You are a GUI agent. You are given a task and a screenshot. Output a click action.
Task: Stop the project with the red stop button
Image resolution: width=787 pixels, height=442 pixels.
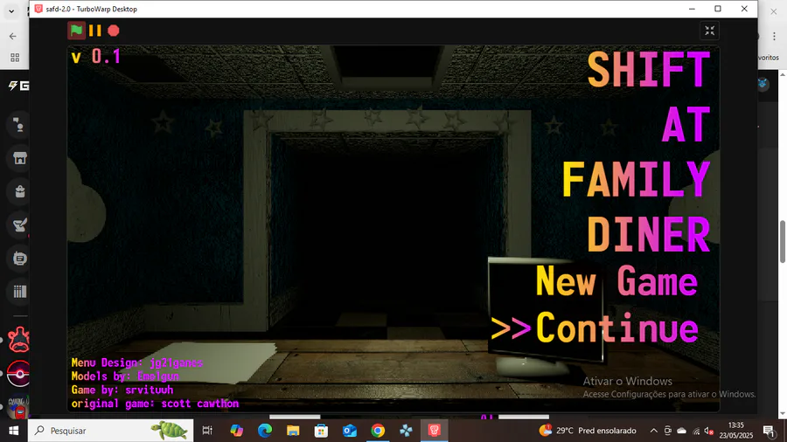(x=114, y=31)
